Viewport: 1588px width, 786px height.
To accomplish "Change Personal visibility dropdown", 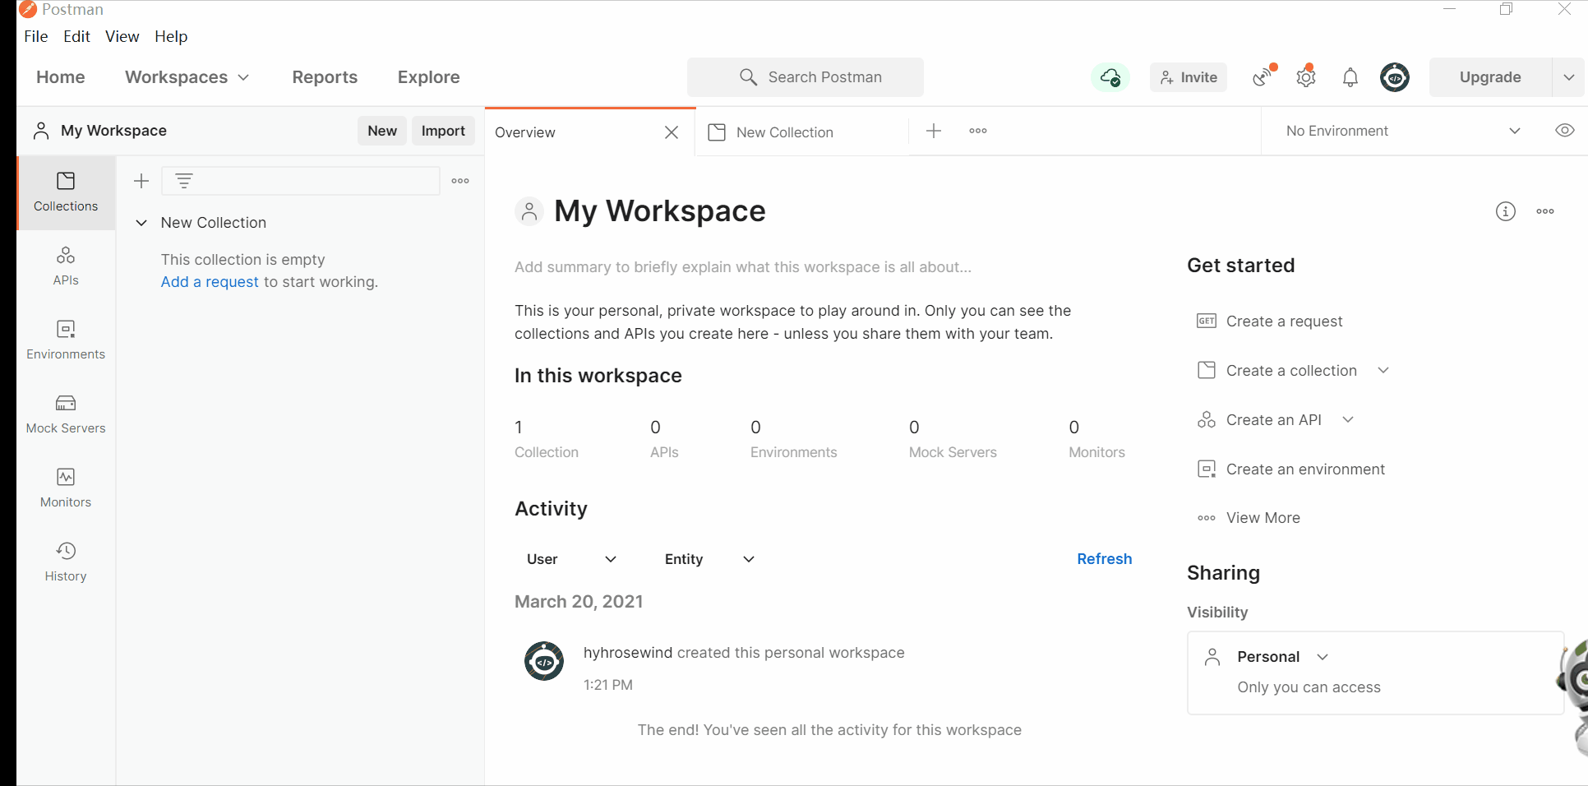I will point(1283,657).
